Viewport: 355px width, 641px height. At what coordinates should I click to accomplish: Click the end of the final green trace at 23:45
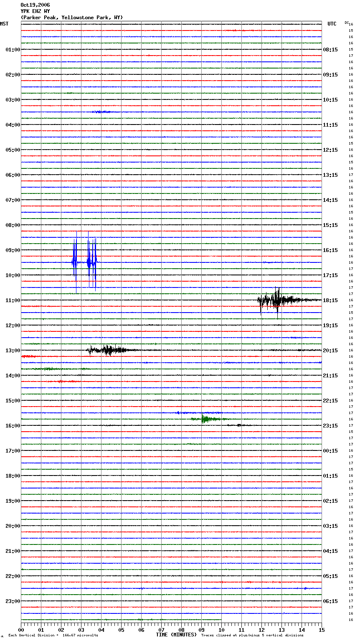pos(221,620)
